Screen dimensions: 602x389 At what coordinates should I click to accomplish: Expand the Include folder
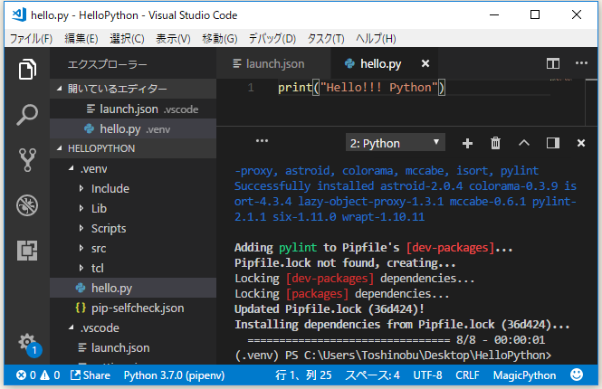[x=133, y=189]
